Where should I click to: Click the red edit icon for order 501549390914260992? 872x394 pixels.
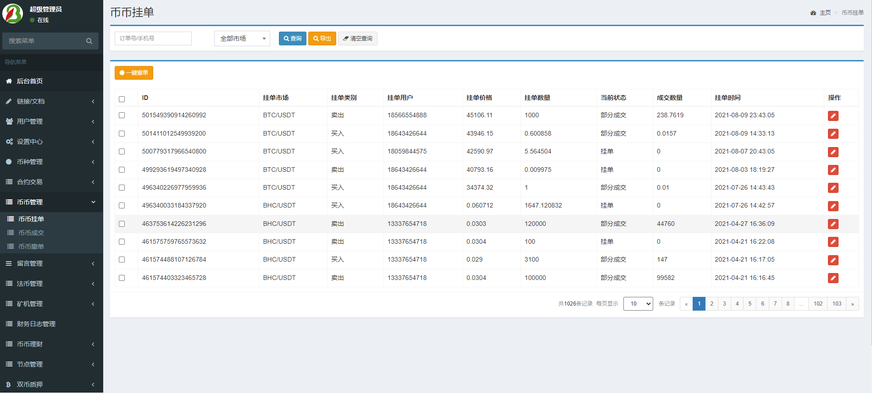(x=833, y=116)
